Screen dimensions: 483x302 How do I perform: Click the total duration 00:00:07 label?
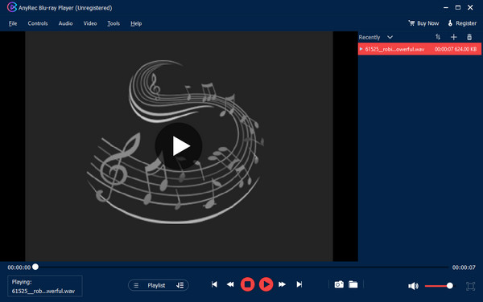[x=464, y=267]
